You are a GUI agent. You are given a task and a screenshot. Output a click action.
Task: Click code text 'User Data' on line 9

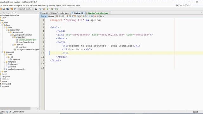coord(75,49)
